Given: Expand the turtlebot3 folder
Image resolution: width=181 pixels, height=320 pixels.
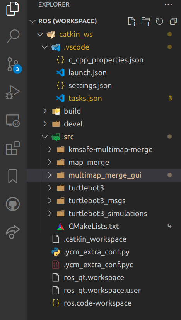Looking at the screenshot, I should 50,188.
